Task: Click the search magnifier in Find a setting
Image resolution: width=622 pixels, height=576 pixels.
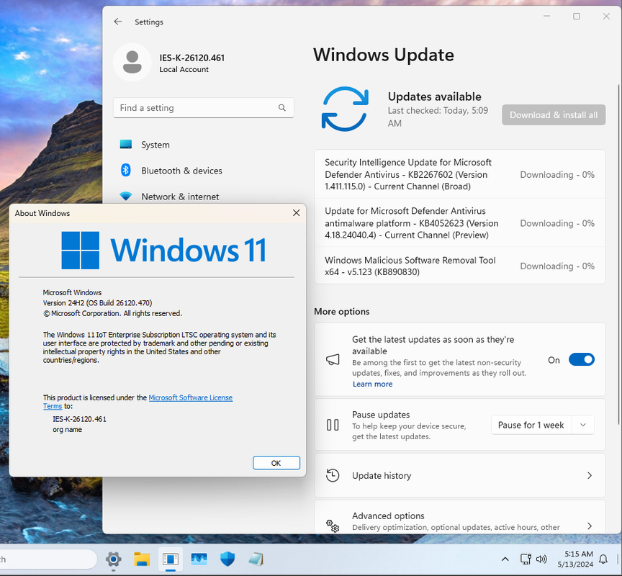Action: coord(282,107)
